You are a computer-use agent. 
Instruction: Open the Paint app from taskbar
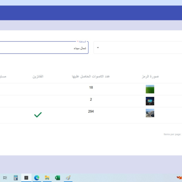[68, 178]
